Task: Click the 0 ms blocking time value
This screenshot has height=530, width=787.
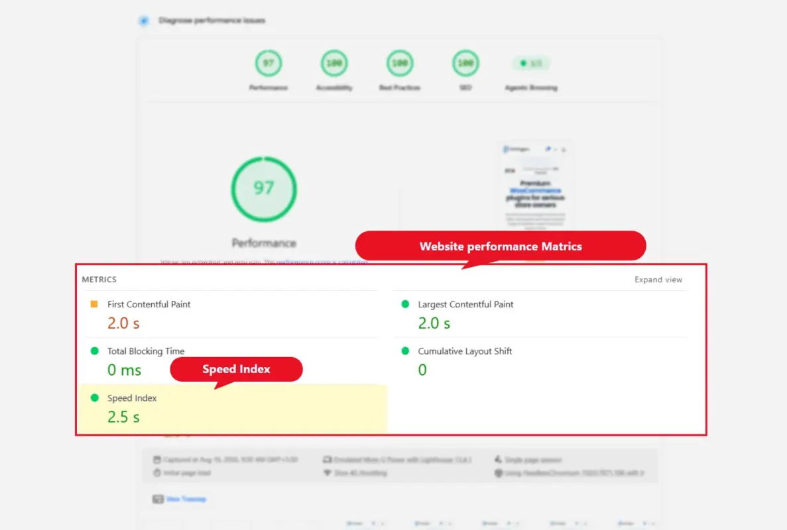Action: click(124, 370)
